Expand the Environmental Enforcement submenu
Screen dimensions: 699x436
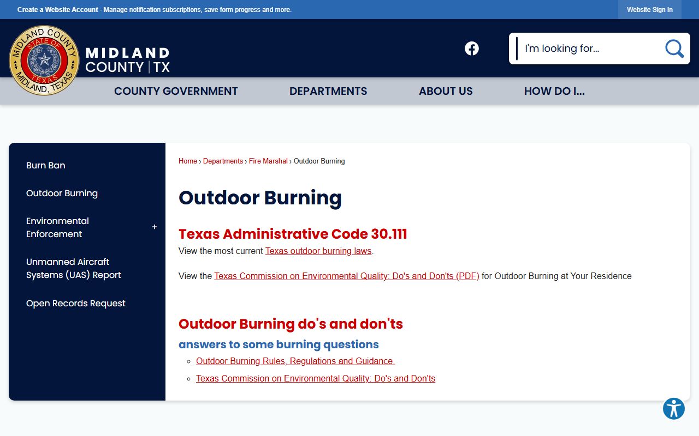pyautogui.click(x=155, y=227)
